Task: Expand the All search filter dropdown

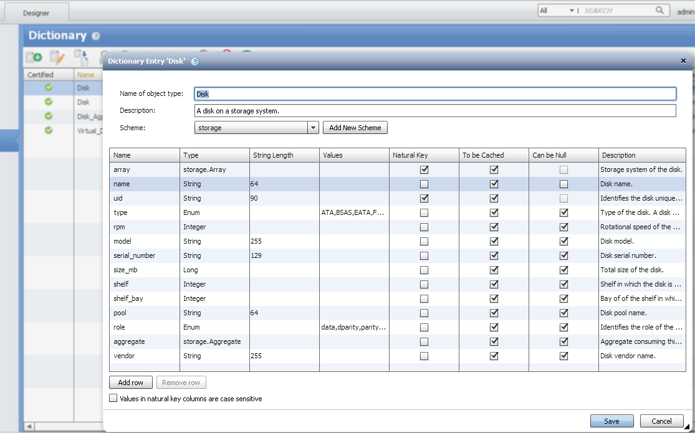Action: coord(572,11)
